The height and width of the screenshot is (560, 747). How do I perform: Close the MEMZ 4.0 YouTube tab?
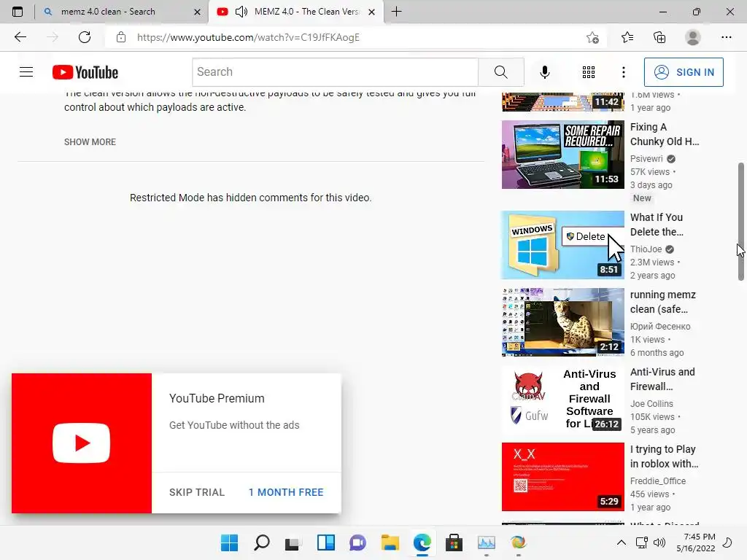point(371,12)
